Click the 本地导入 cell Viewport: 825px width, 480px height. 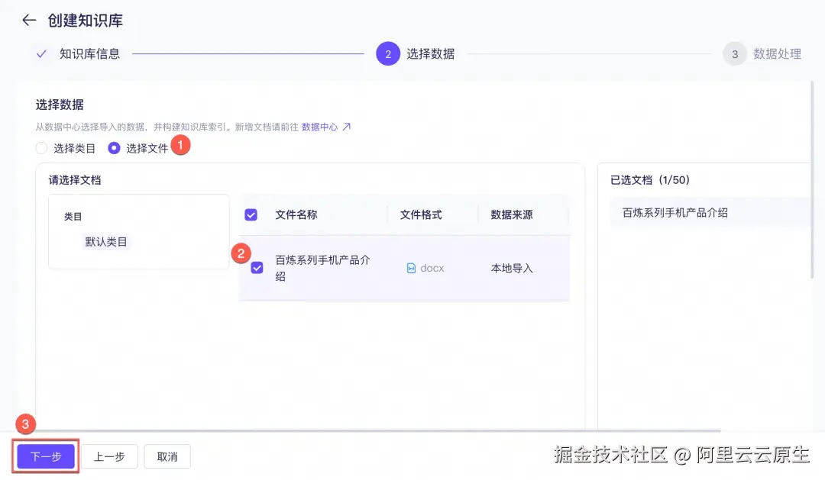512,268
